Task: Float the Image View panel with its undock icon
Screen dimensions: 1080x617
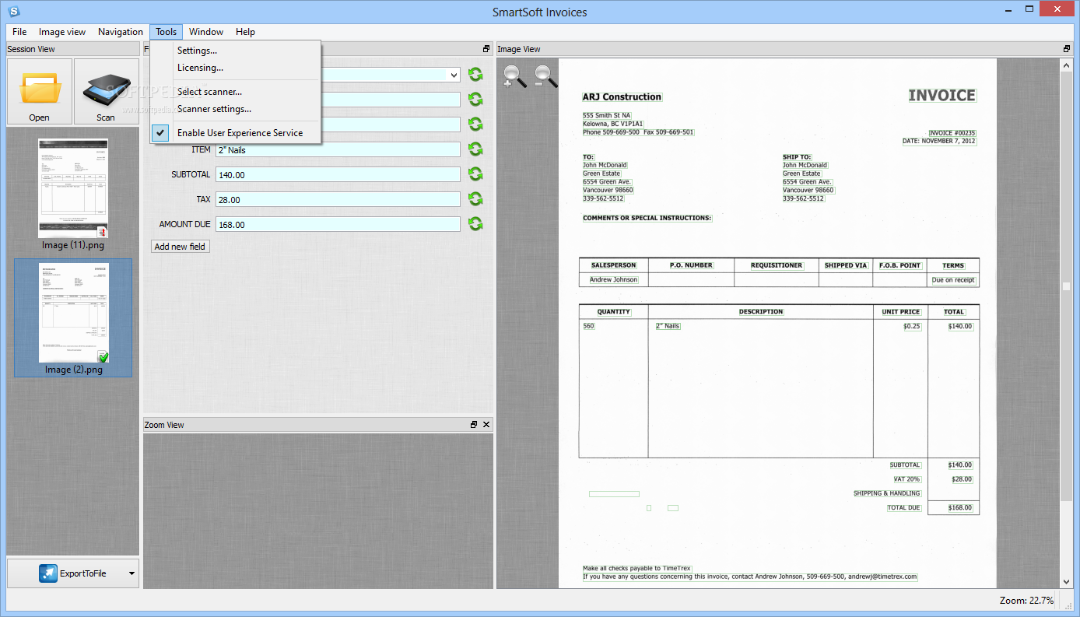Action: pos(1067,49)
